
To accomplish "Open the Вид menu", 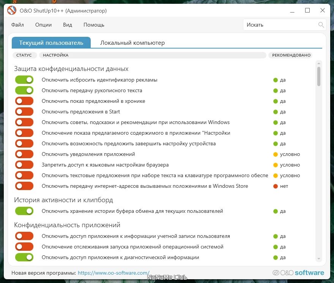I will (68, 25).
